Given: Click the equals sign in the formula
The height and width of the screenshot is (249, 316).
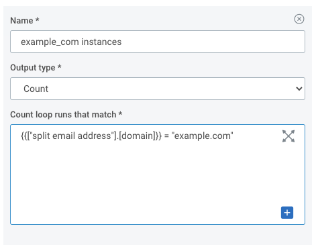Looking at the screenshot, I should coord(166,136).
